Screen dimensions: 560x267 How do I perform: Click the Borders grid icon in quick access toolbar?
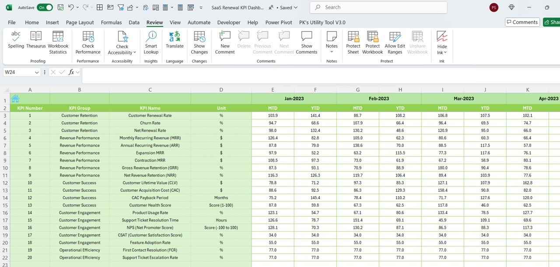pyautogui.click(x=100, y=7)
